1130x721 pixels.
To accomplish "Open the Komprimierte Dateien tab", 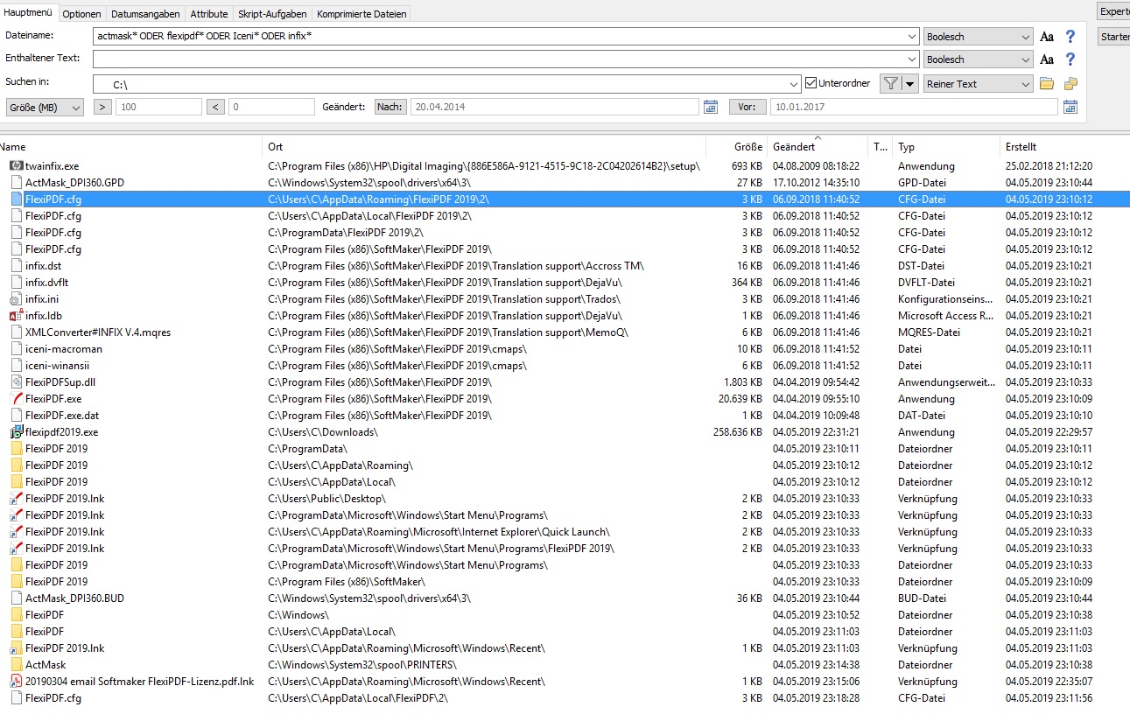I will [x=361, y=14].
